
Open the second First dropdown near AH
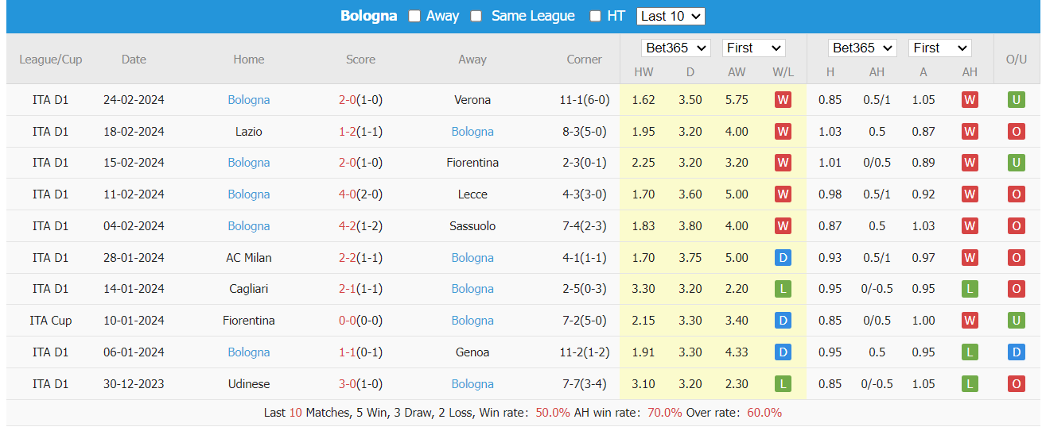click(x=939, y=48)
